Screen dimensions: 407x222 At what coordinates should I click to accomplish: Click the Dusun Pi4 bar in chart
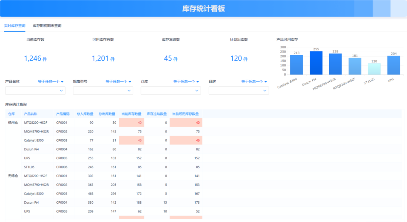(x=316, y=63)
